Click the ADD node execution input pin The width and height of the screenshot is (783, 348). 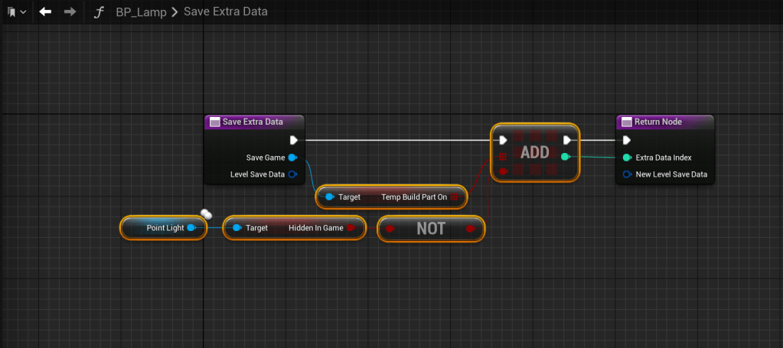(503, 141)
